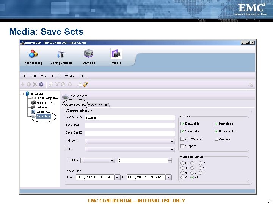Click the blue question-mark help icon

(41, 84)
